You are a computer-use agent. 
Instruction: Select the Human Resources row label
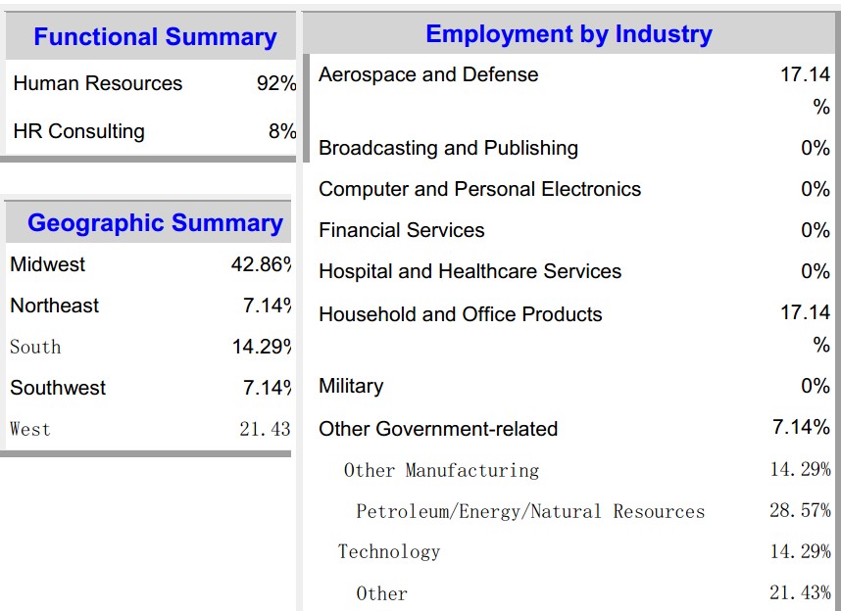98,83
